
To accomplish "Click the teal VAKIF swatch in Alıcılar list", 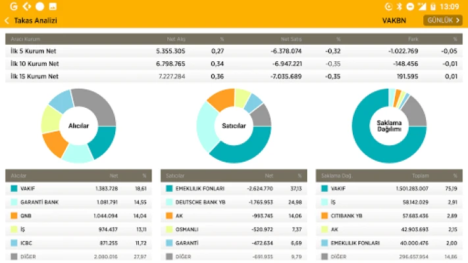I will tap(14, 188).
